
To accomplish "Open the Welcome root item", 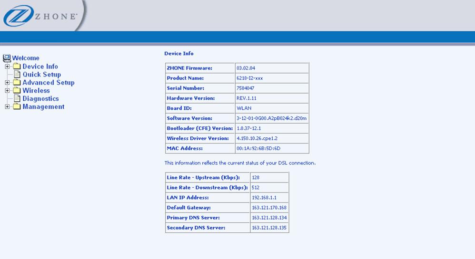I will [x=26, y=58].
